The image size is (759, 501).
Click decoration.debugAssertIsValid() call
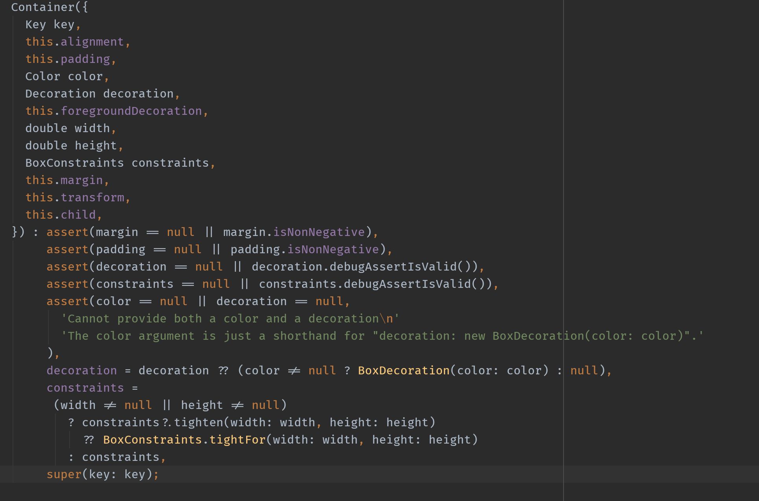click(x=393, y=267)
